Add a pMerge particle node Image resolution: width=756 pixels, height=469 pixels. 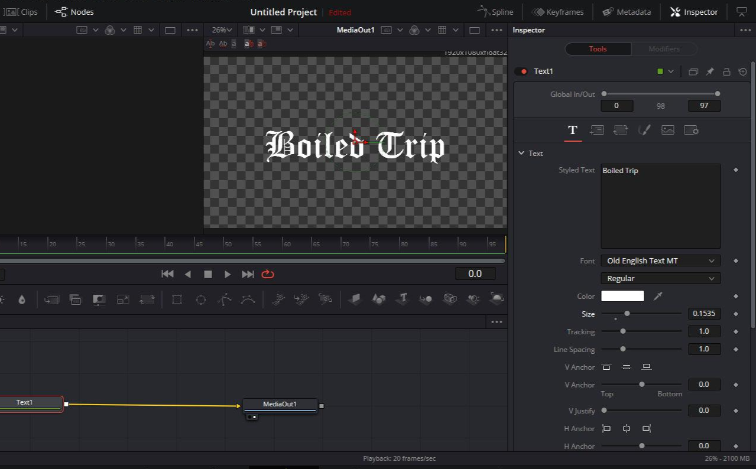point(301,299)
